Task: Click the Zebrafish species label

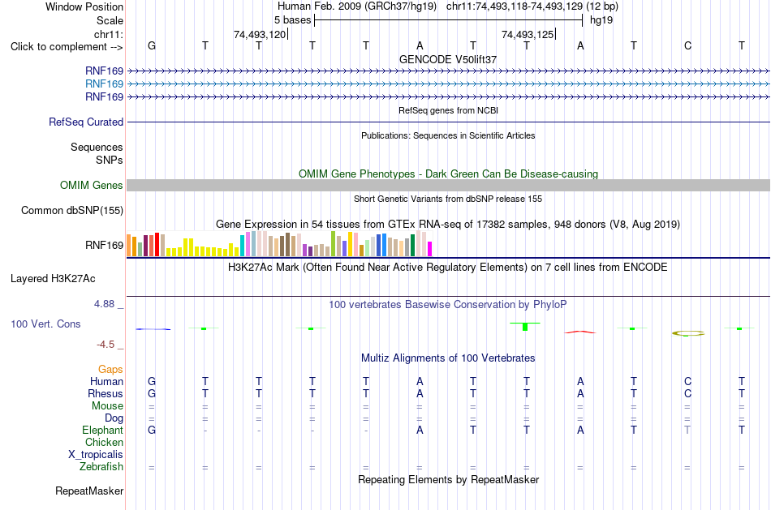Action: click(x=101, y=466)
